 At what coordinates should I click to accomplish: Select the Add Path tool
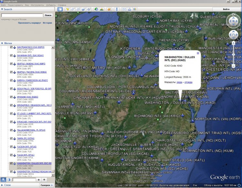coord(78,9)
